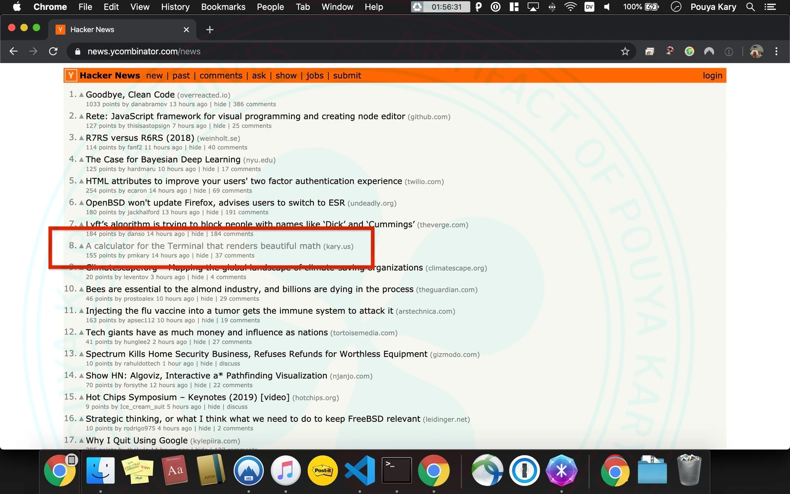Viewport: 790px width, 494px height.
Task: Open Chrome's three-dot menu
Action: 776,51
